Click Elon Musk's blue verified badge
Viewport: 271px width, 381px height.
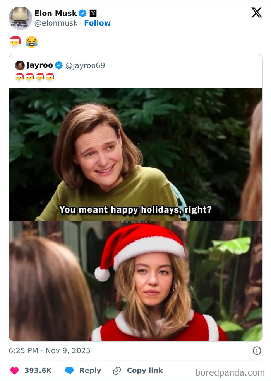pyautogui.click(x=83, y=13)
